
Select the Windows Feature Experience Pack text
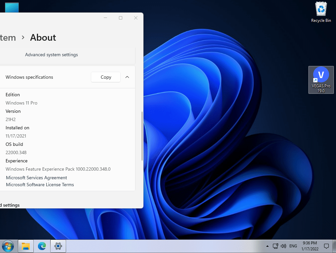point(58,169)
